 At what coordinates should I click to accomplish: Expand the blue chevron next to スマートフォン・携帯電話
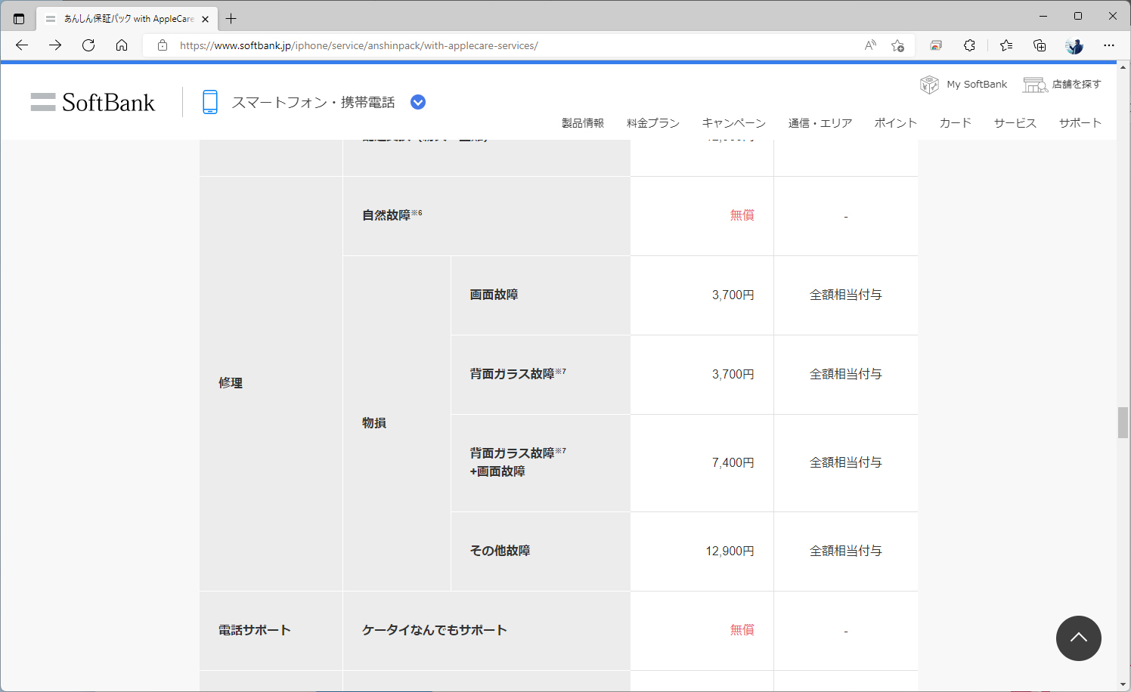(417, 101)
